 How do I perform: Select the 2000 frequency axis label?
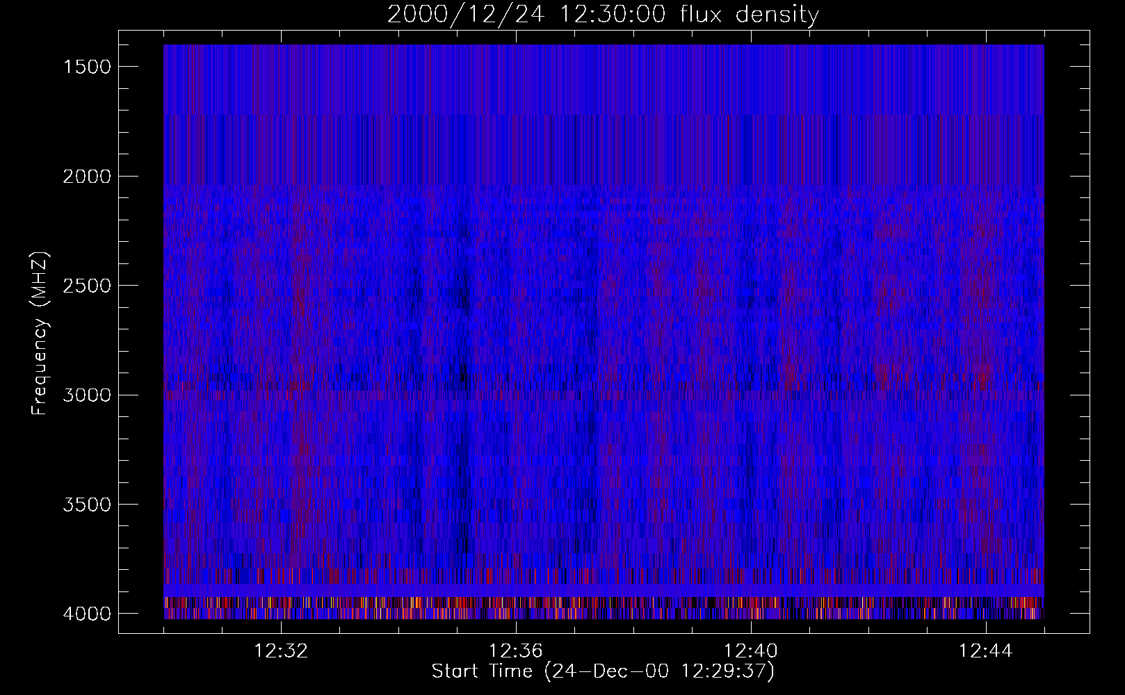tap(87, 177)
